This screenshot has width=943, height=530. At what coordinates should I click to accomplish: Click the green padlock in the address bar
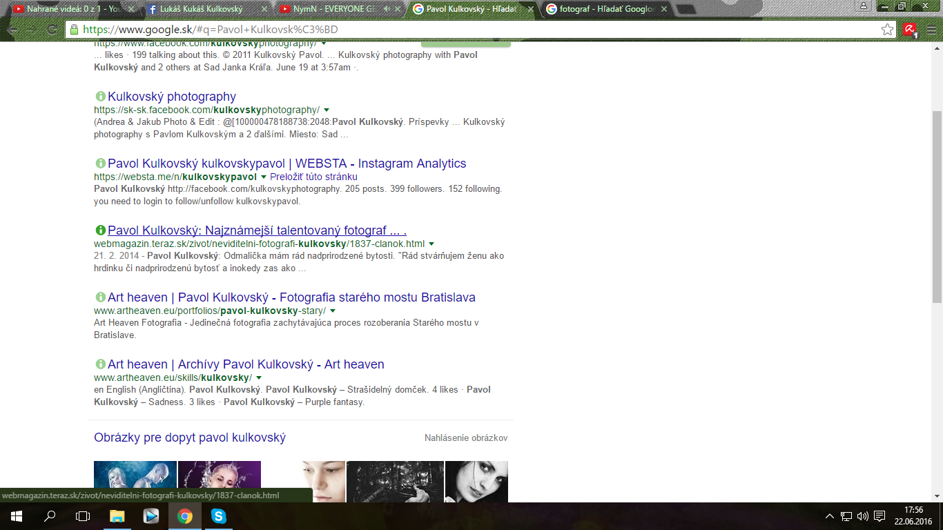point(75,30)
